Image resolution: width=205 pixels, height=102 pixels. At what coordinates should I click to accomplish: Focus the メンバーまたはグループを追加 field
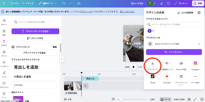tap(174, 24)
